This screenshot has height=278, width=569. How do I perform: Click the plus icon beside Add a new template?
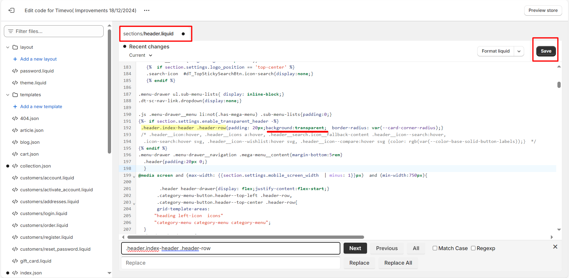[x=15, y=107]
